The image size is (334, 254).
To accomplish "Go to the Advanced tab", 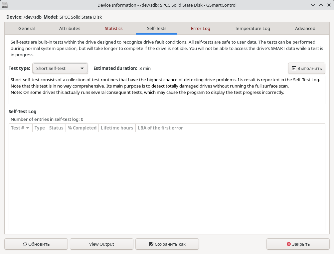I will tap(305, 28).
